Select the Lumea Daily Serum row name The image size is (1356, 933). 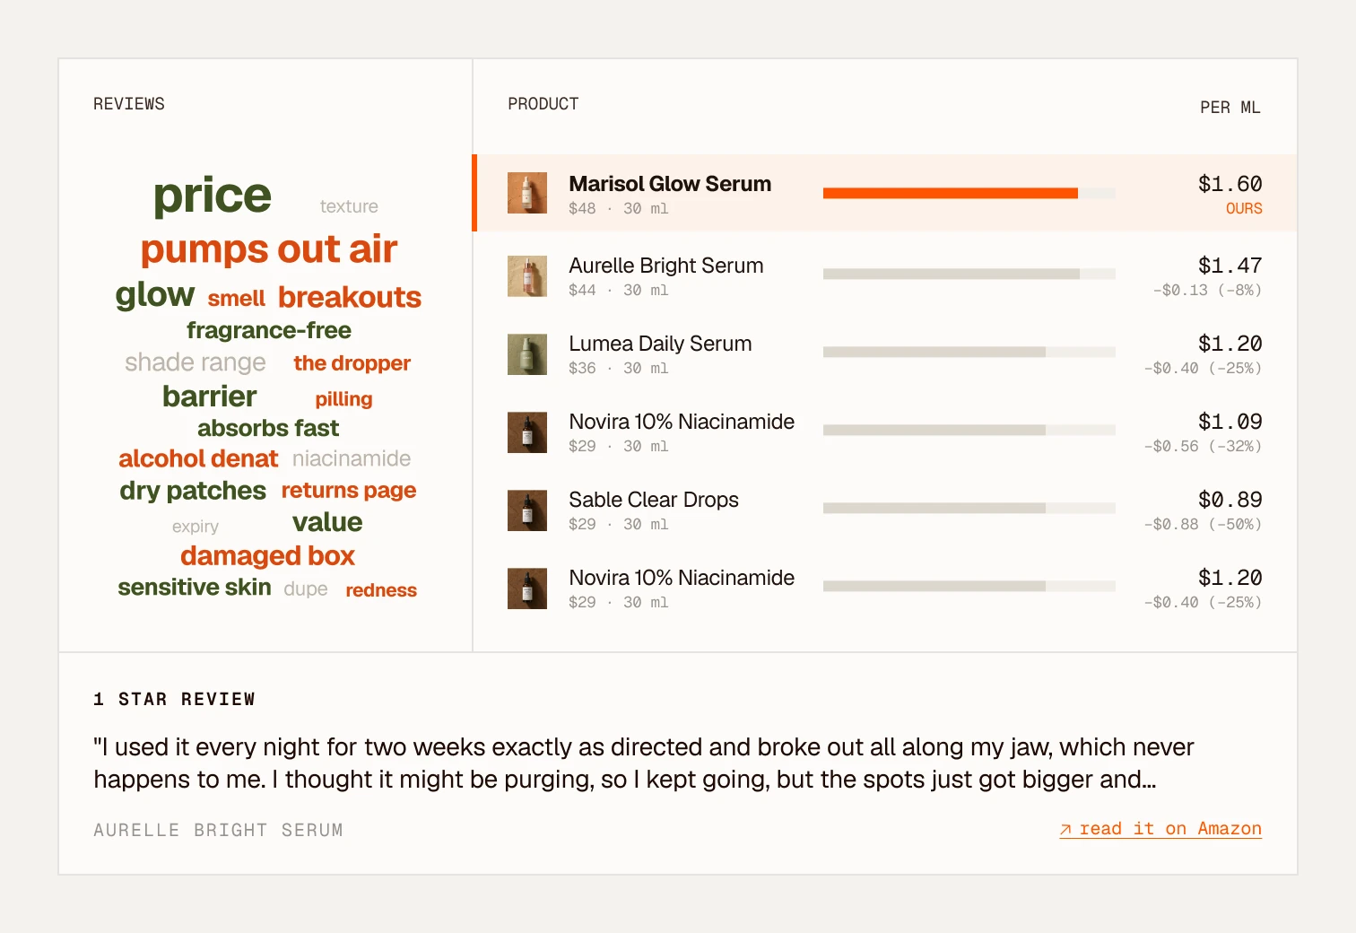pyautogui.click(x=660, y=344)
